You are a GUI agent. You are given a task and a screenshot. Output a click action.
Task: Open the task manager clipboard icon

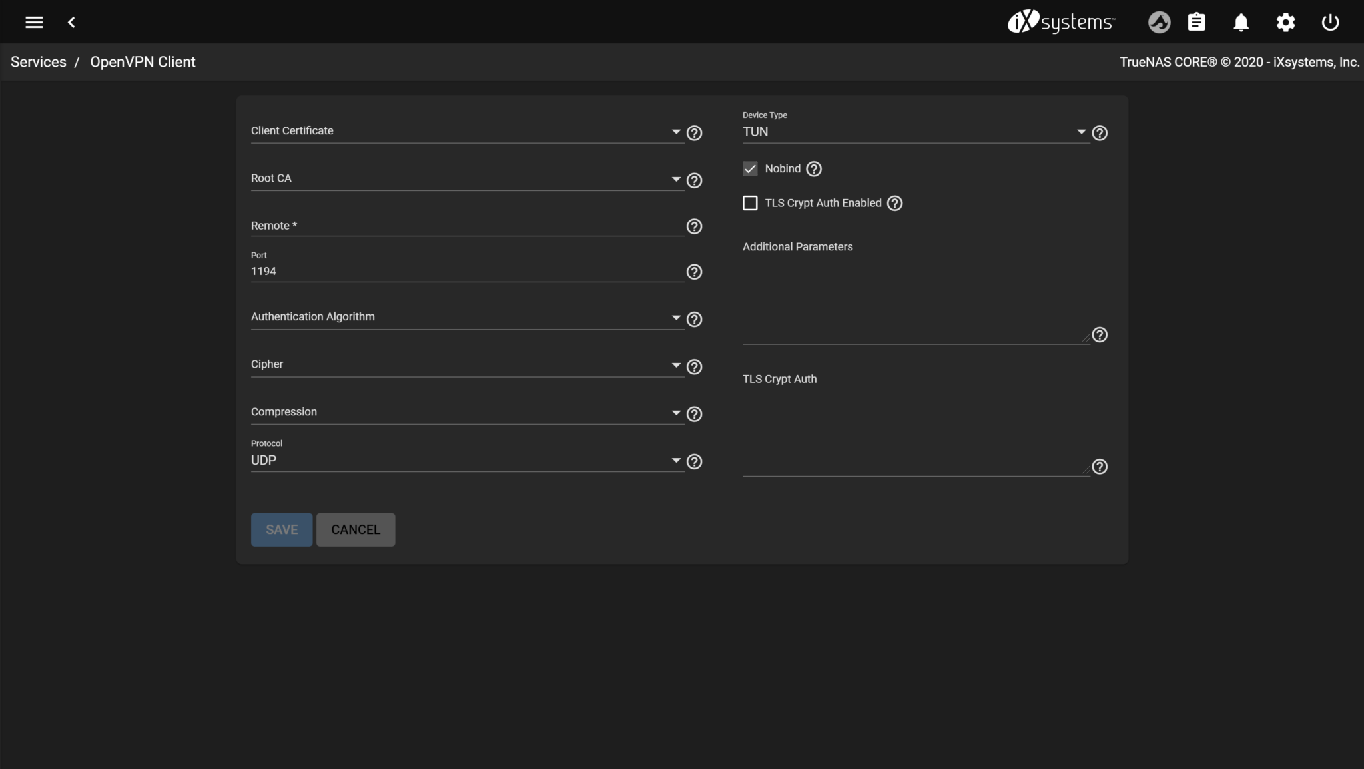1196,22
